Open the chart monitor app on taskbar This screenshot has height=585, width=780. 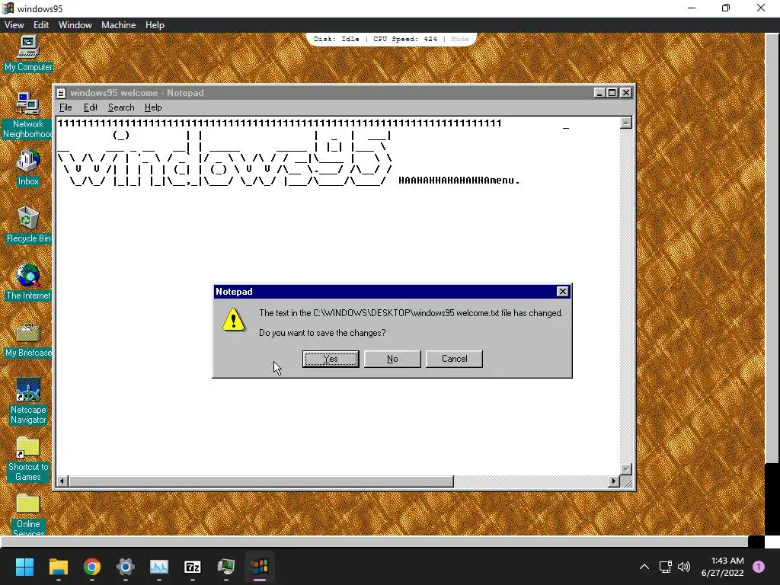coord(159,567)
